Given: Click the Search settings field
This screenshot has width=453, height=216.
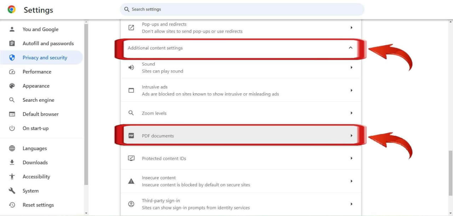Looking at the screenshot, I should 242,10.
